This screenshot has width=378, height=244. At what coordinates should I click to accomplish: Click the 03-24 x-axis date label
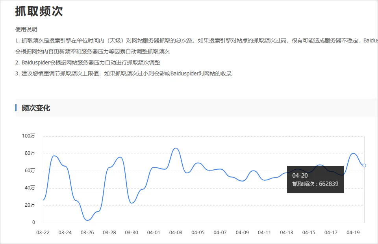(65, 233)
